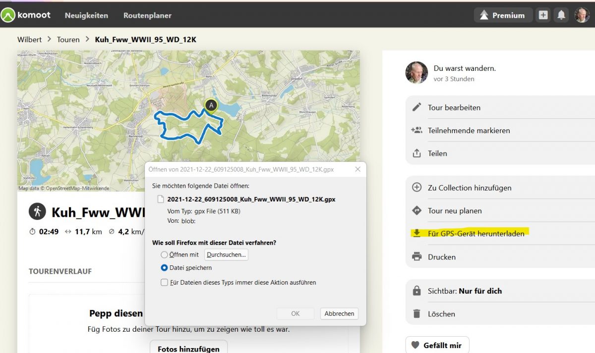The width and height of the screenshot is (595, 353).
Task: Click the Touren breadcrumb link
Action: [x=68, y=39]
